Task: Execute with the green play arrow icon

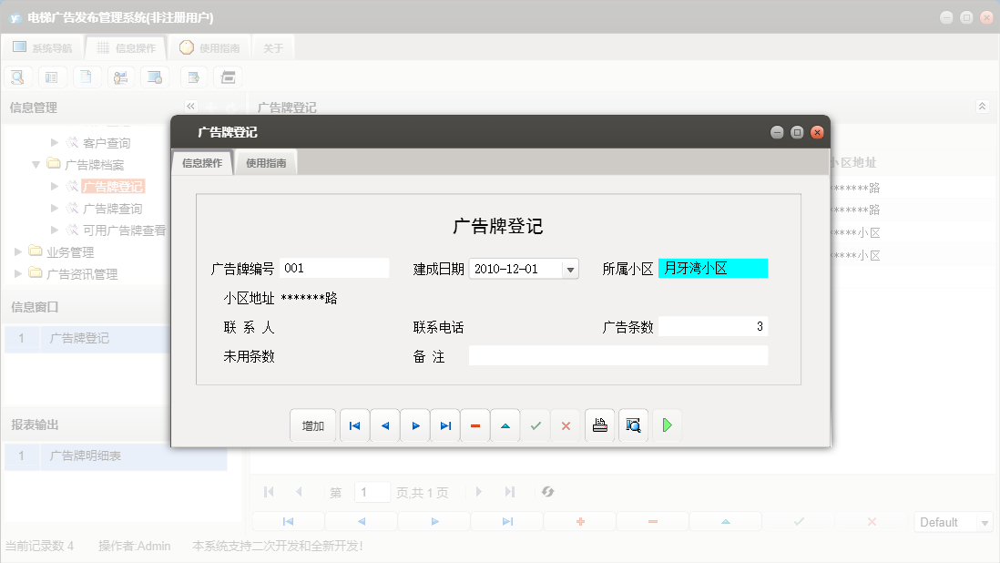Action: point(667,425)
